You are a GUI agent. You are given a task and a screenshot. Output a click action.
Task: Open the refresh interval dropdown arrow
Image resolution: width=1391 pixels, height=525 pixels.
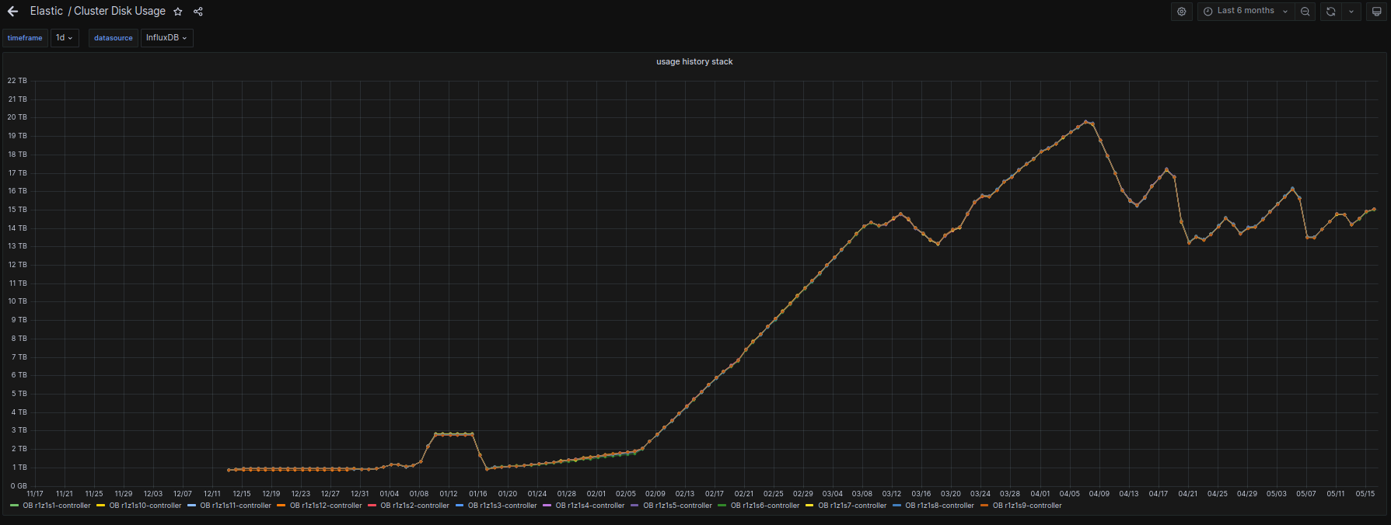pyautogui.click(x=1351, y=12)
